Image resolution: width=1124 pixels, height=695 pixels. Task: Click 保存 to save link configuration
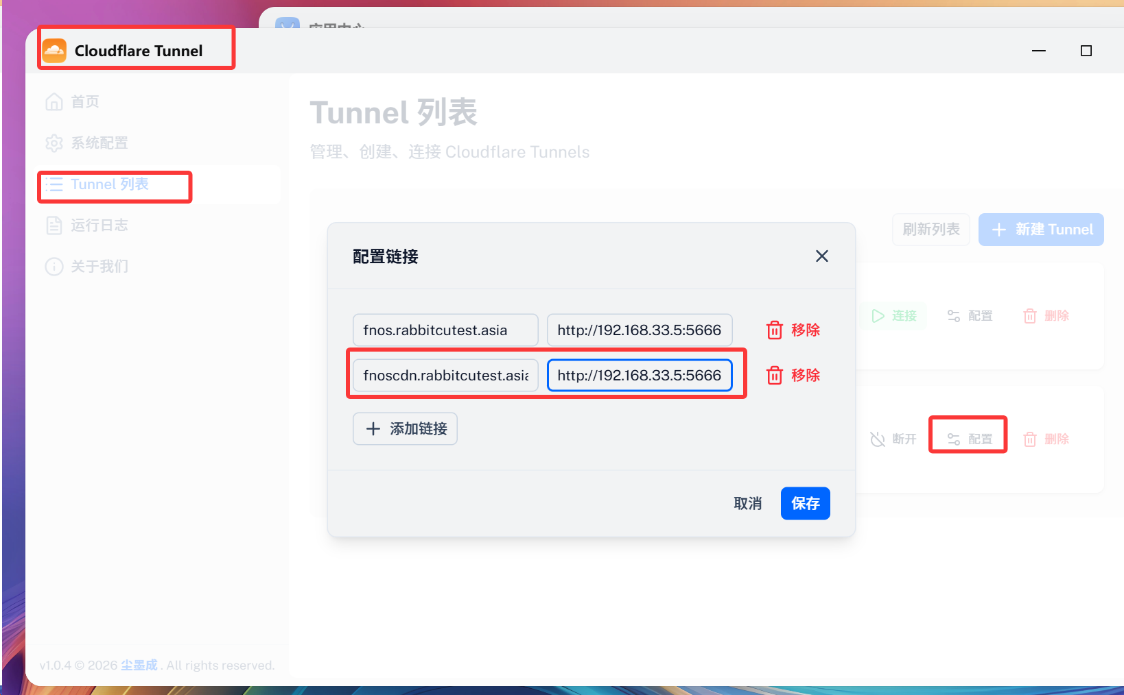click(805, 504)
